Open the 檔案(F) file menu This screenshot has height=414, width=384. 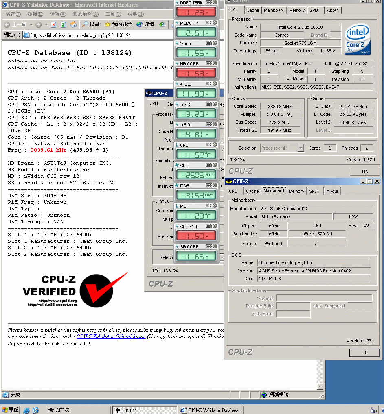[13, 14]
